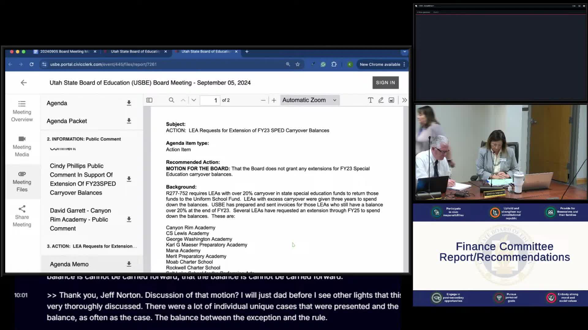Click inside the page number field
Image resolution: width=588 pixels, height=330 pixels.
[x=210, y=100]
